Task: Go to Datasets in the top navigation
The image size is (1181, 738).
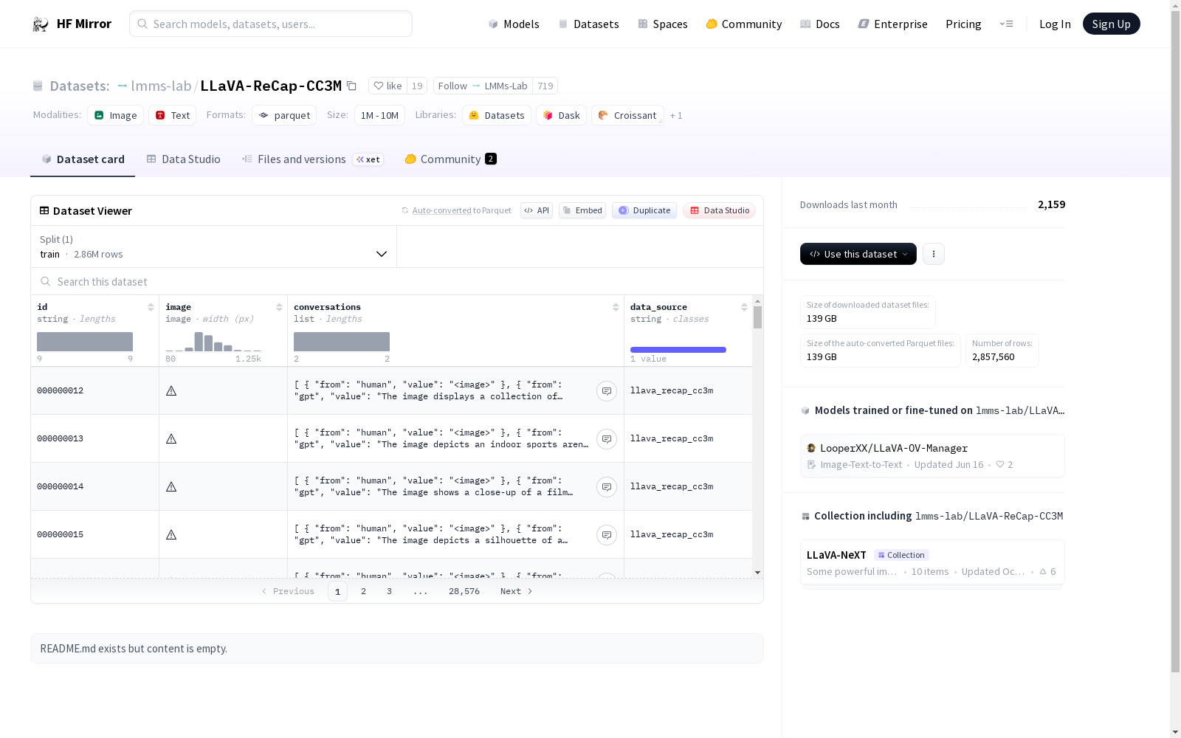Action: coord(588,24)
